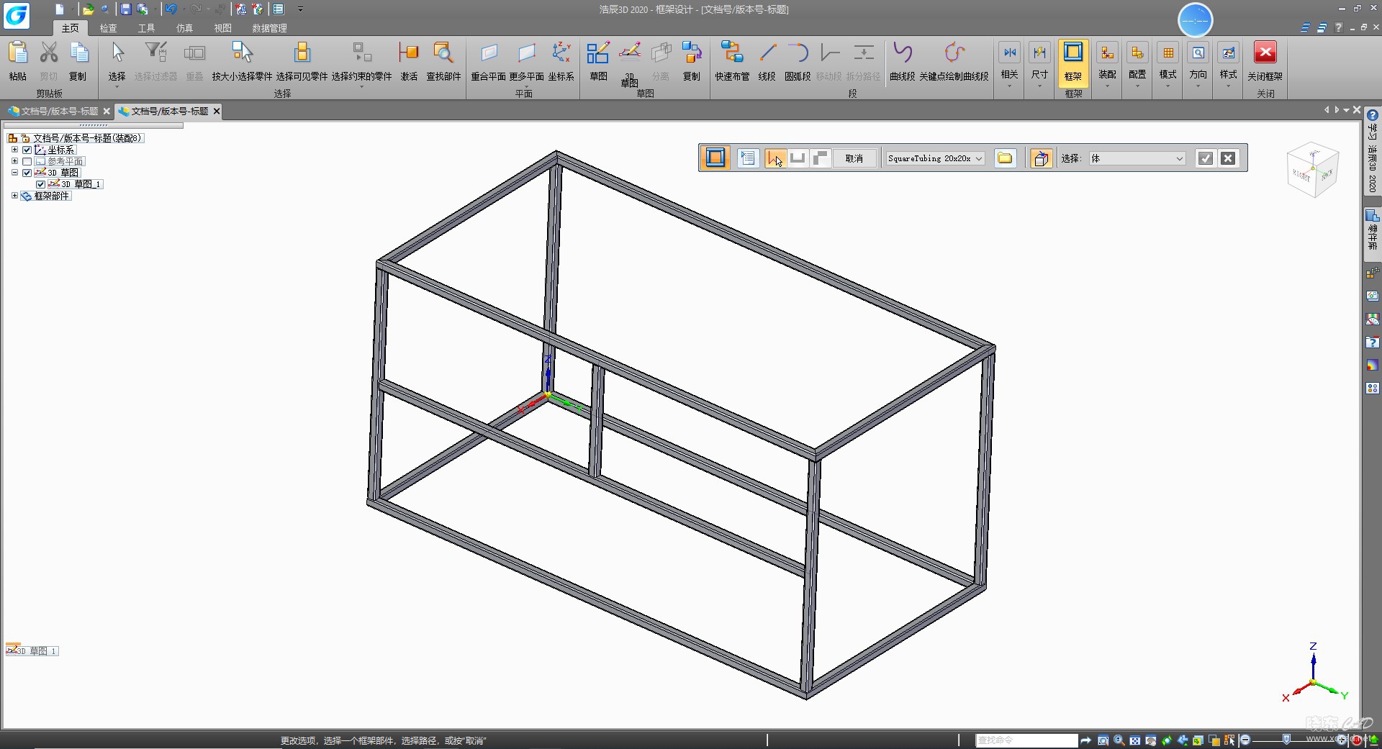Open the 主页 ribbon tab
The height and width of the screenshot is (749, 1382).
pyautogui.click(x=70, y=28)
